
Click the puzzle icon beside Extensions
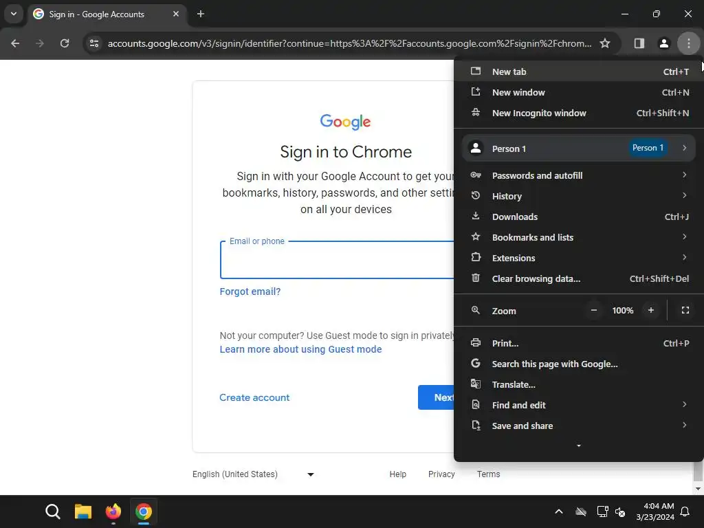point(476,257)
